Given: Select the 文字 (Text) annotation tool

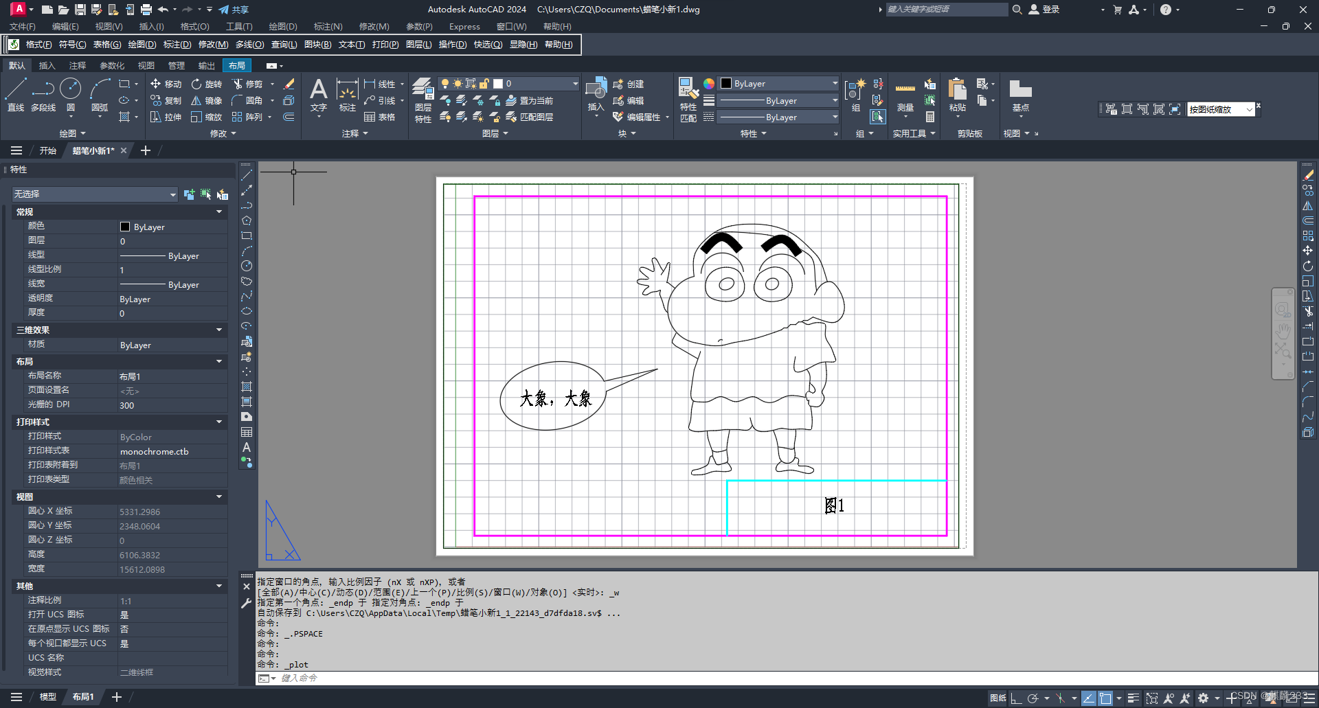Looking at the screenshot, I should pyautogui.click(x=319, y=95).
